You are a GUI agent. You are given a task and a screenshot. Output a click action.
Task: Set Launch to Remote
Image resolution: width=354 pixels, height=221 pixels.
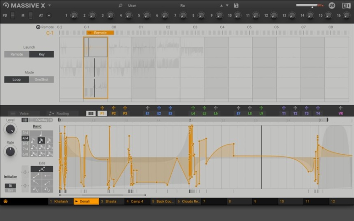17,54
